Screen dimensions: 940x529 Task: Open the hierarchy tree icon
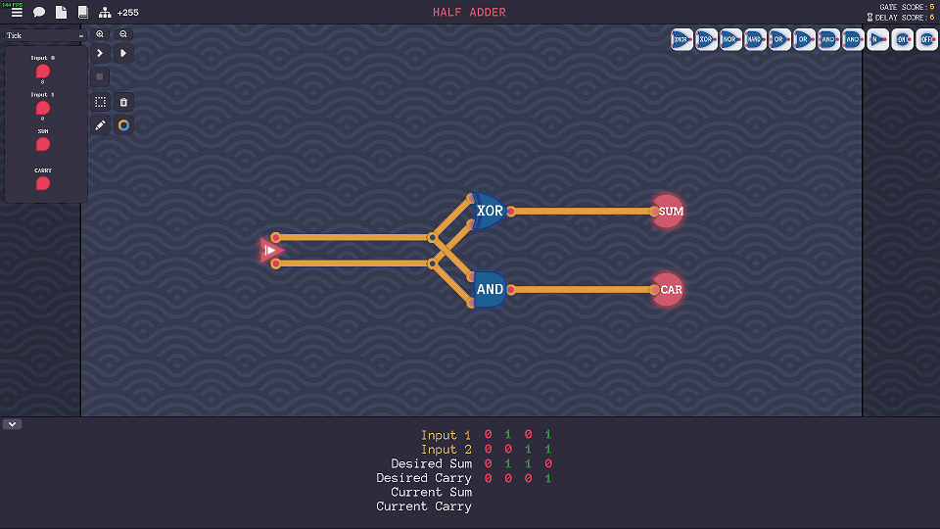coord(105,13)
